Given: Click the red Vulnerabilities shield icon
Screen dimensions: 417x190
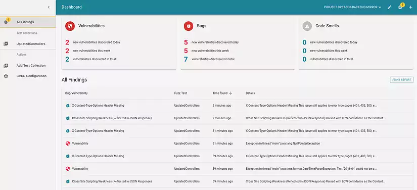Looking at the screenshot, I should (x=70, y=26).
